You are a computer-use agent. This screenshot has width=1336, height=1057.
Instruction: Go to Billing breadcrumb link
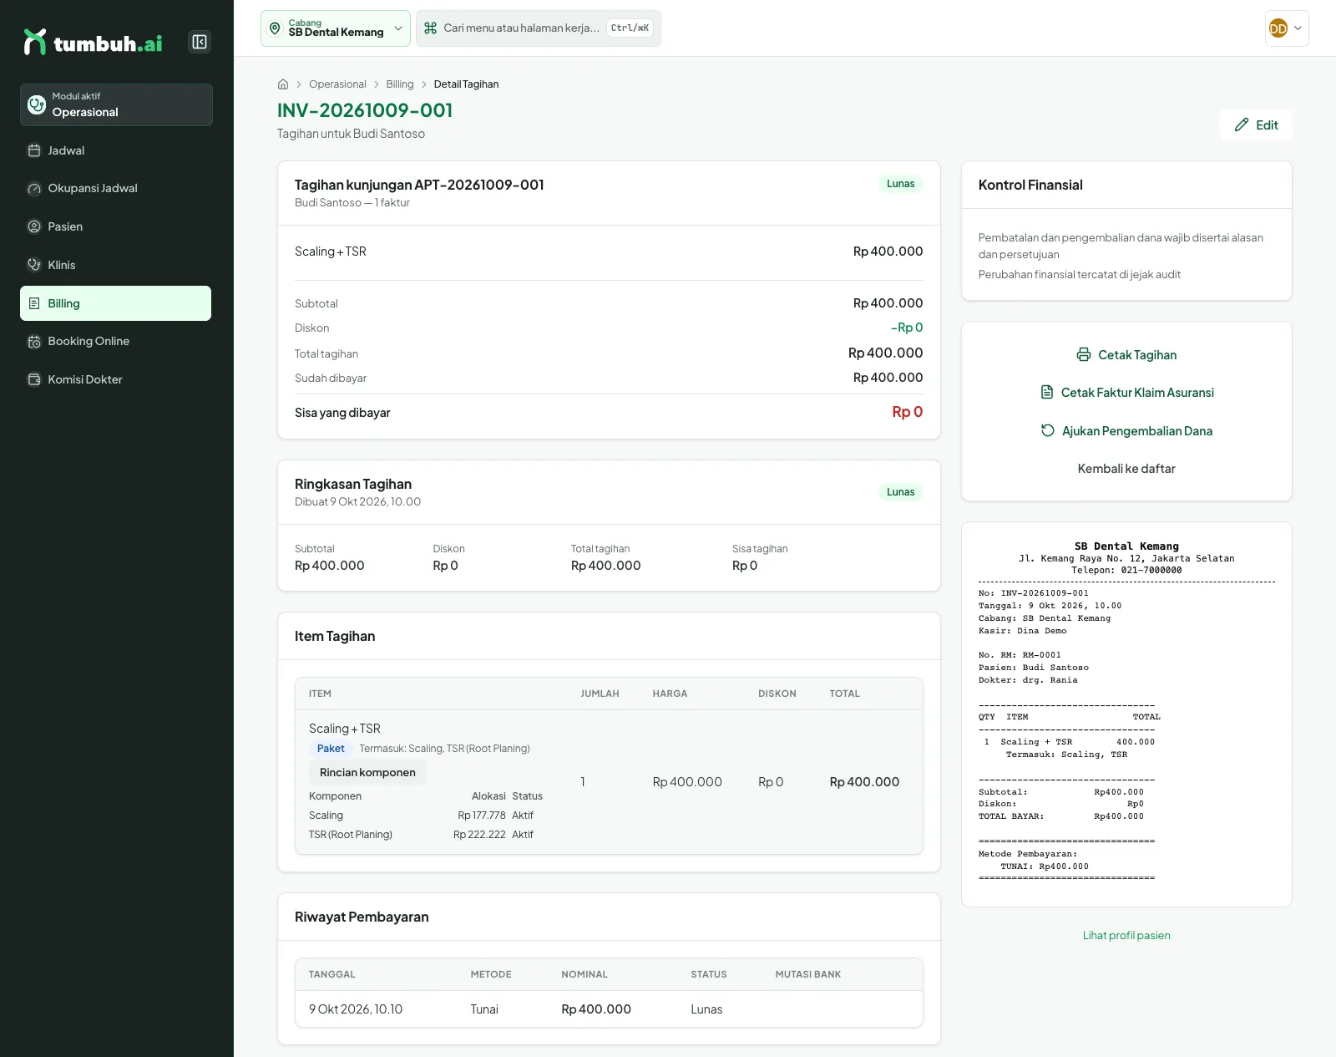click(x=399, y=84)
